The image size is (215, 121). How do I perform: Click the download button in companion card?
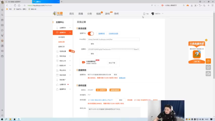tap(112, 63)
